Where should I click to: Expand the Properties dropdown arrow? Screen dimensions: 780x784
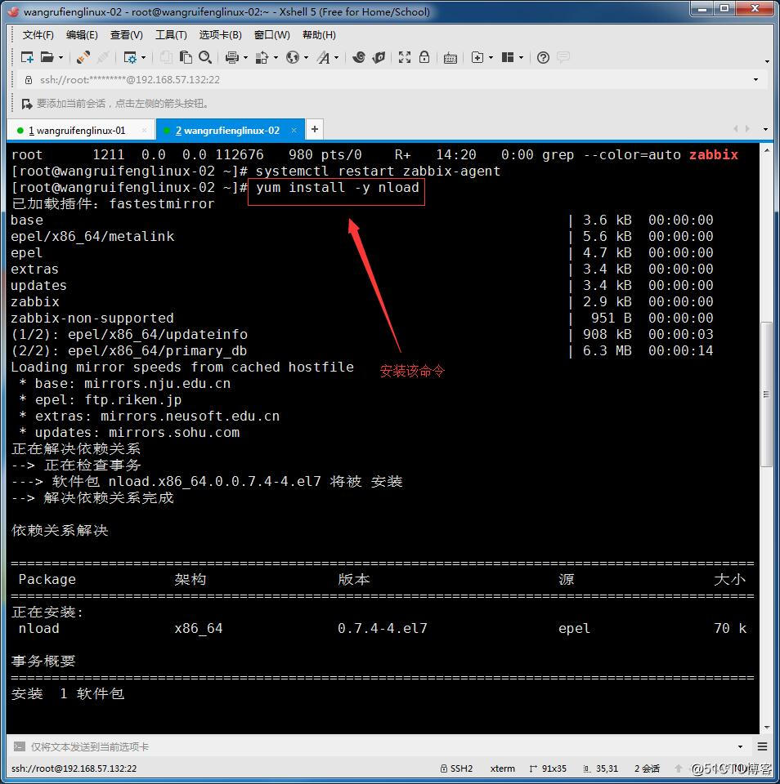tap(144, 58)
